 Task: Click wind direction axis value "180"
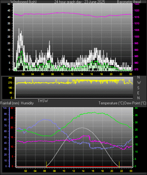(x=10, y=88)
